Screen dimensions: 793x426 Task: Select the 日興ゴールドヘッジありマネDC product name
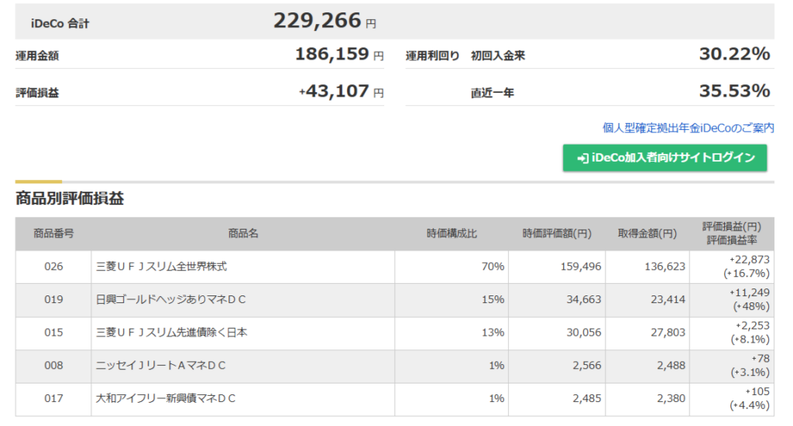(171, 299)
